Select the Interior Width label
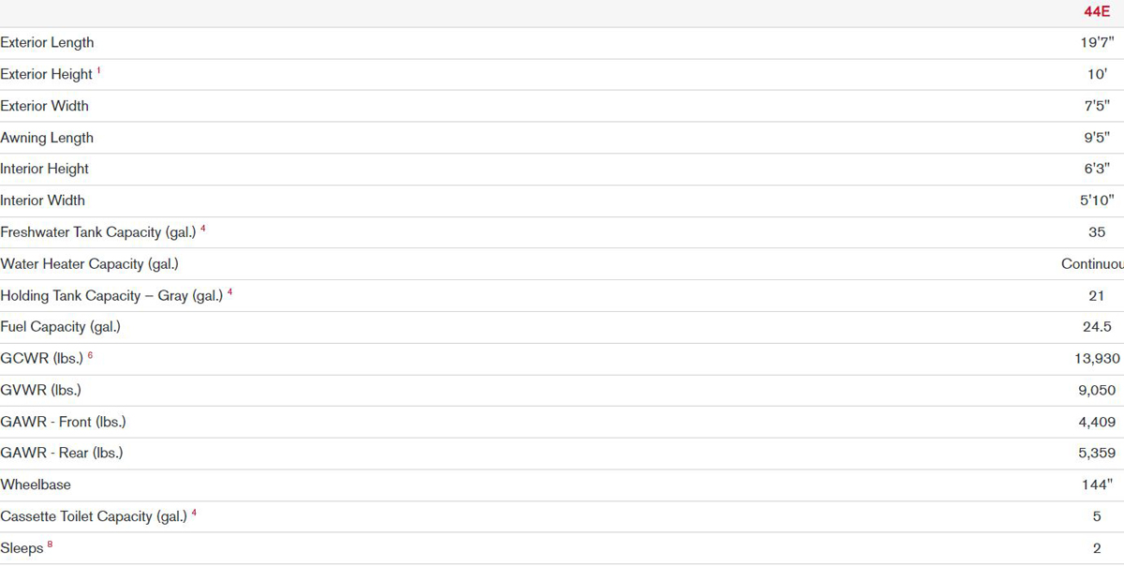1124x566 pixels. pyautogui.click(x=42, y=201)
